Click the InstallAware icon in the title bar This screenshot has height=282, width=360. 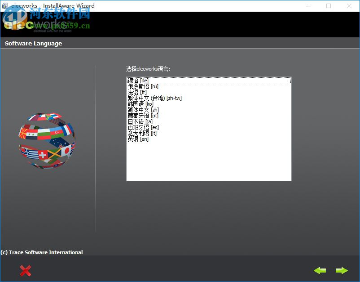pos(4,5)
